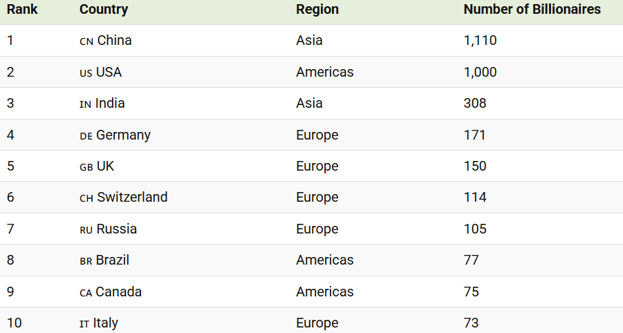Sort table by the Rank column header
Screen dimensions: 623x333
22,9
